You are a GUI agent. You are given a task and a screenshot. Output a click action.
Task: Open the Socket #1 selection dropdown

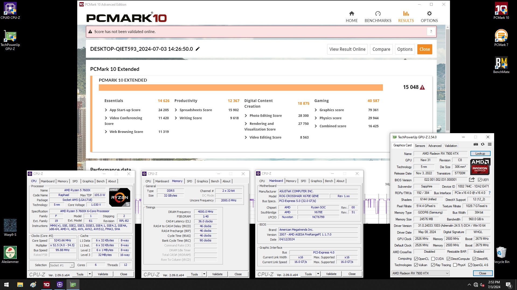[x=62, y=265]
